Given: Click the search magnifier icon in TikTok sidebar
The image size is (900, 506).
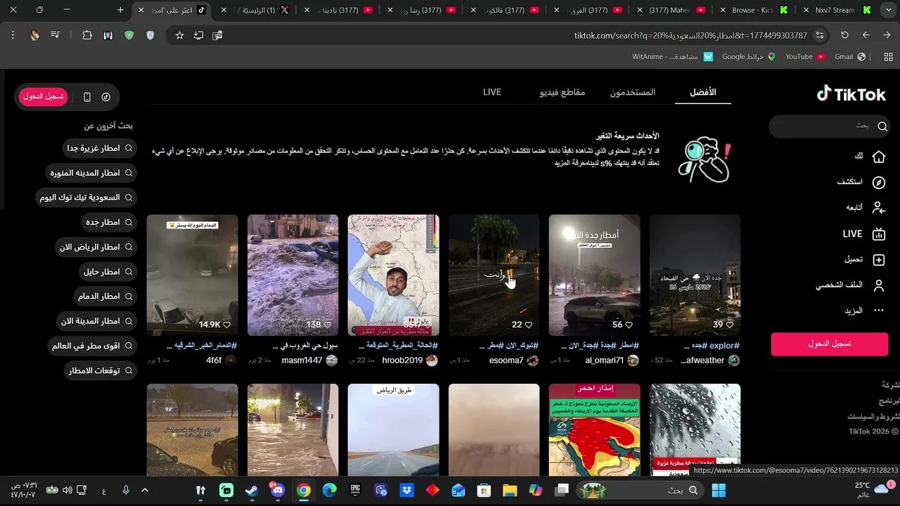Looking at the screenshot, I should tap(882, 126).
